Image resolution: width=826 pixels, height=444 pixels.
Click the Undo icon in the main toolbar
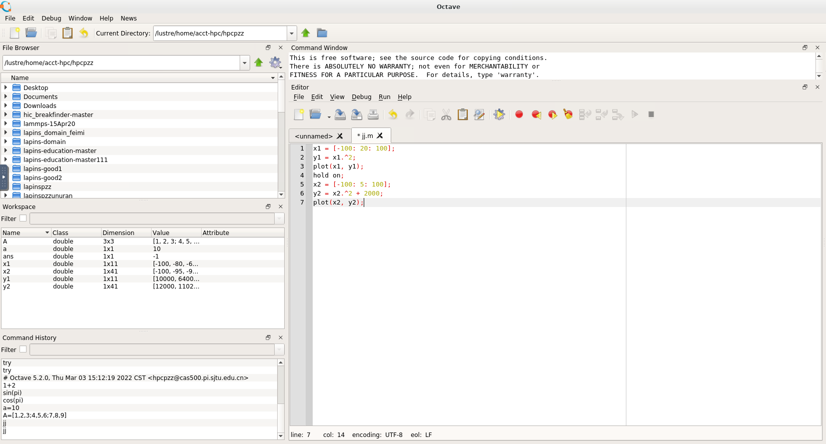coord(84,33)
